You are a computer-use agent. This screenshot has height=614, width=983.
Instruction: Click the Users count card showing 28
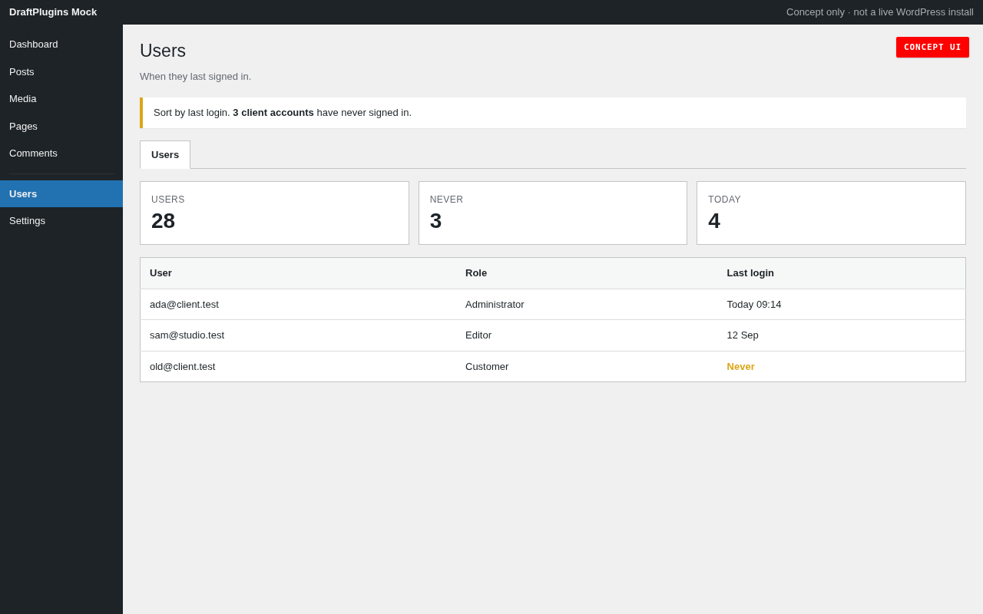274,213
